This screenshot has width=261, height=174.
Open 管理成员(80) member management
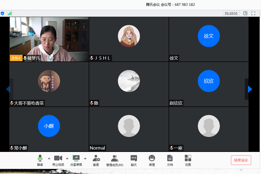[x=115, y=160]
